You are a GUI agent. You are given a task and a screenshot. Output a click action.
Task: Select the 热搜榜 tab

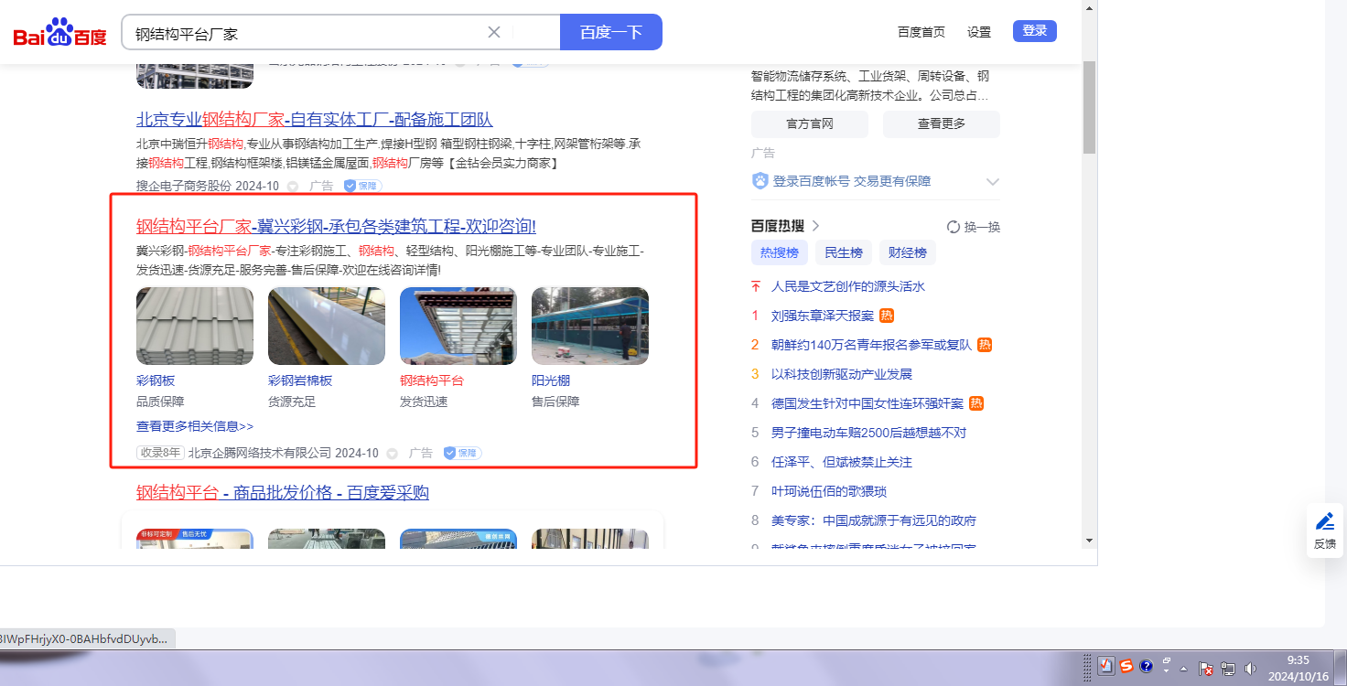(x=779, y=252)
